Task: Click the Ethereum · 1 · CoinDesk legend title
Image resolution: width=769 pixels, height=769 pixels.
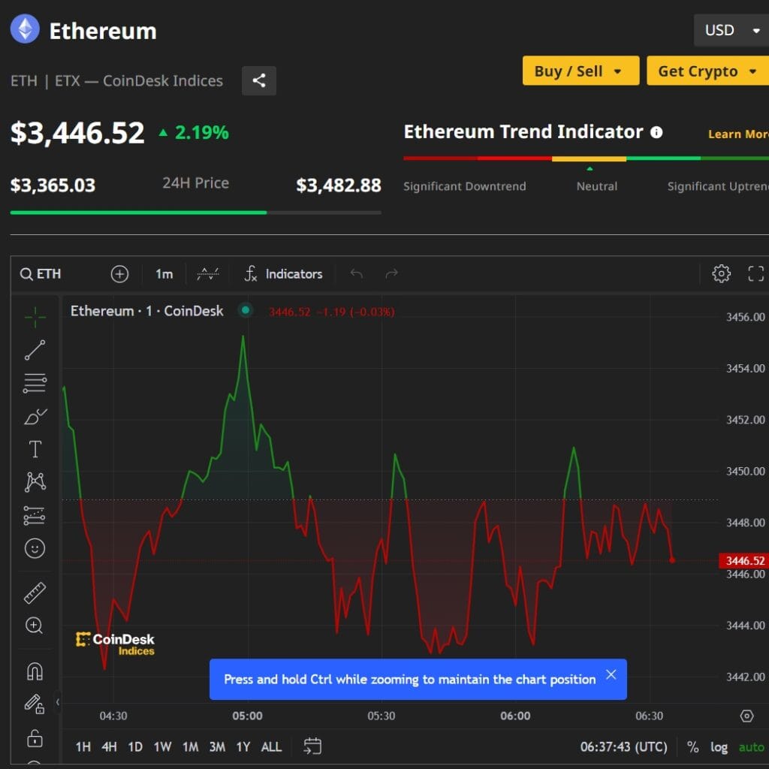Action: point(147,311)
